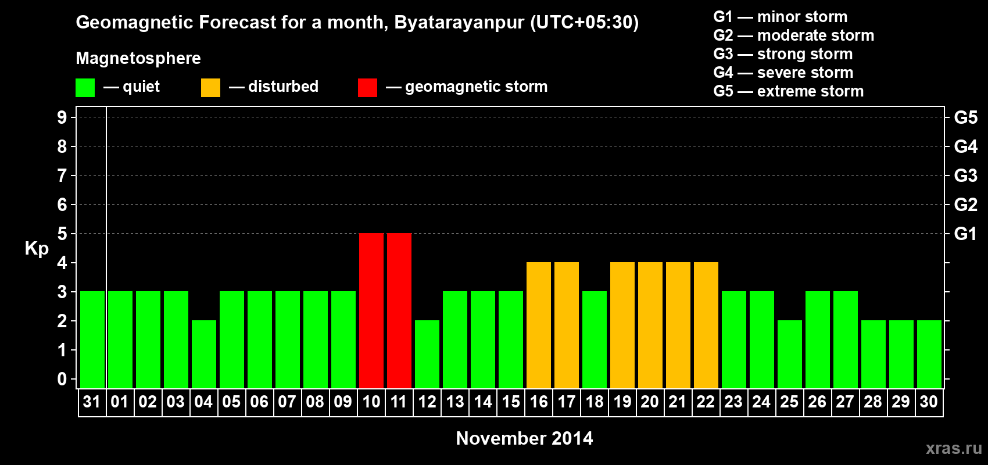The image size is (988, 465).
Task: Click the date label 26
Action: (x=817, y=402)
